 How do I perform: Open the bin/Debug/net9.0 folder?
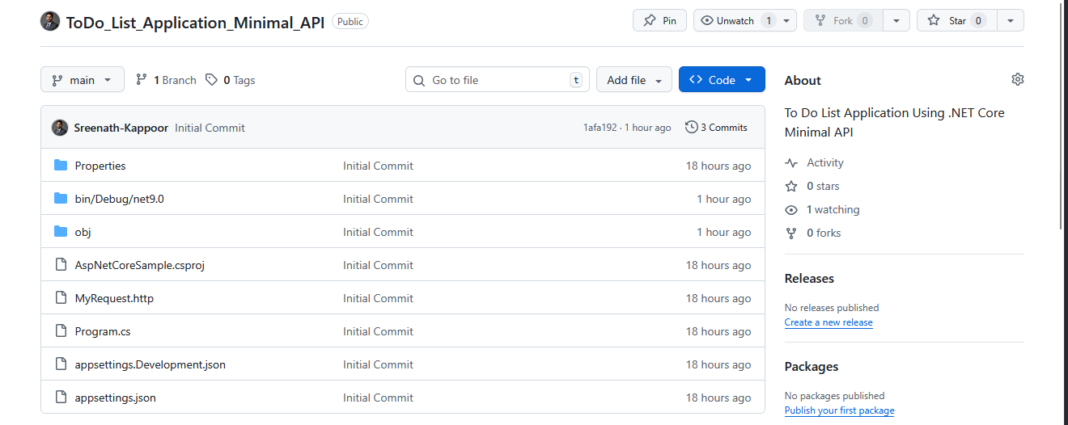click(120, 199)
